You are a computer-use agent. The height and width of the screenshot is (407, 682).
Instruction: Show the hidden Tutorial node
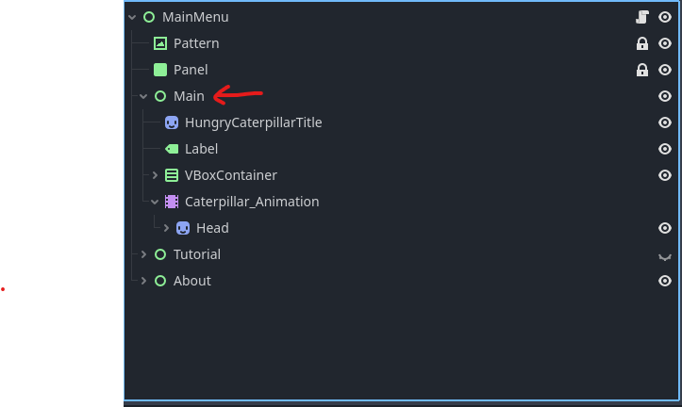coord(665,257)
